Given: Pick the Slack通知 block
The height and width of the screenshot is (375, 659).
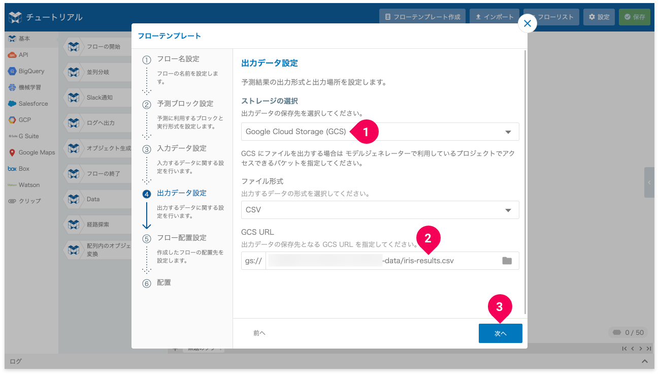Looking at the screenshot, I should coord(98,98).
